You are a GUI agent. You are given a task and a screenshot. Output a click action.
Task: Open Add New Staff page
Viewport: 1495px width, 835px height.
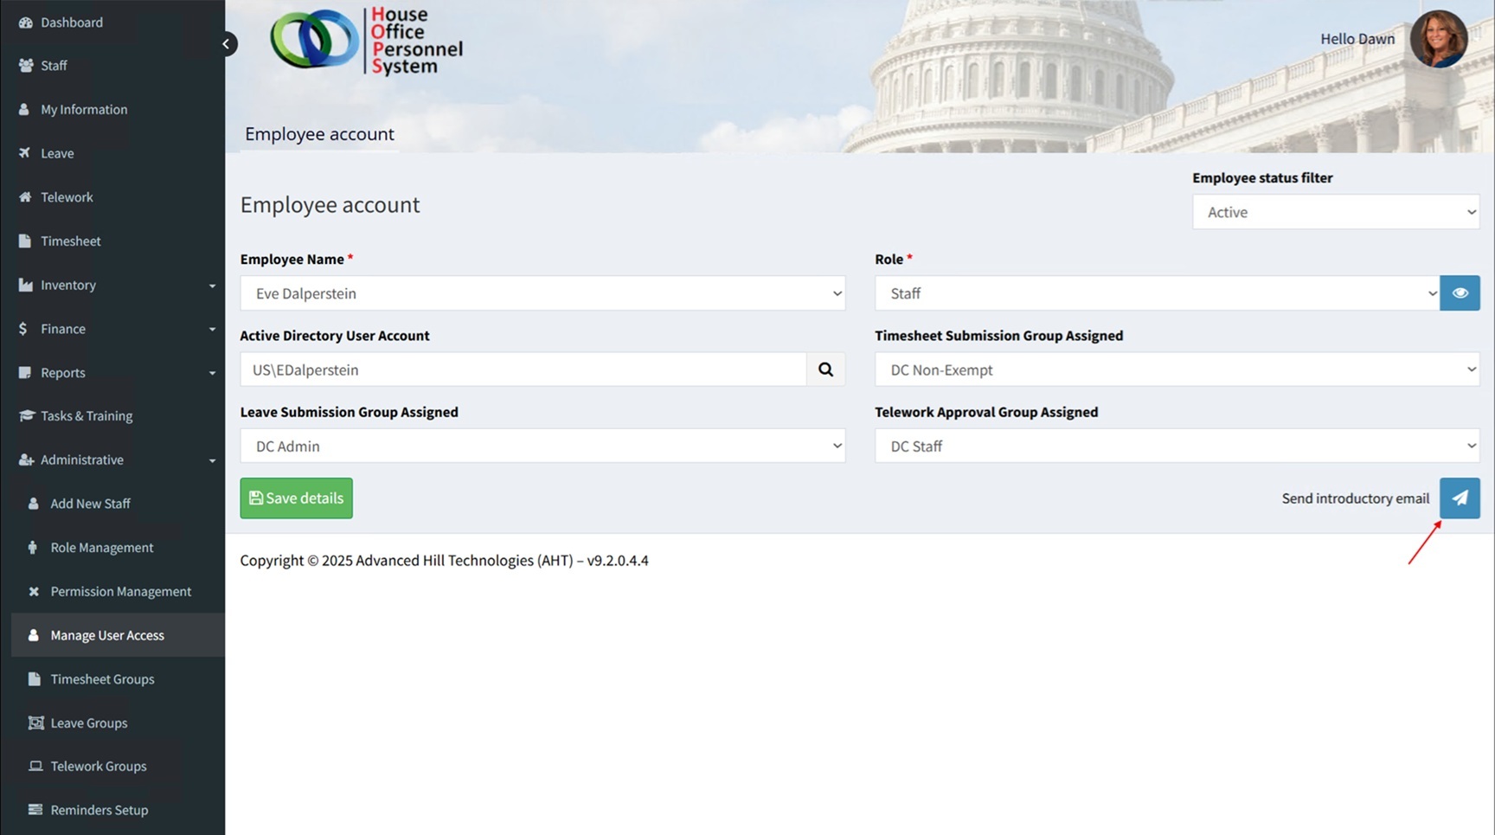tap(90, 504)
